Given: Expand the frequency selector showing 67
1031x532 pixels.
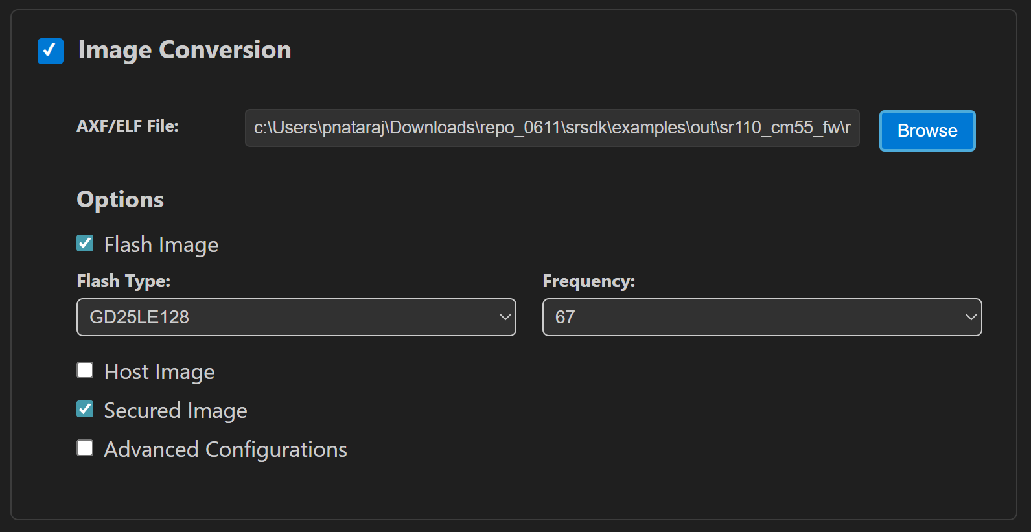Looking at the screenshot, I should (761, 317).
